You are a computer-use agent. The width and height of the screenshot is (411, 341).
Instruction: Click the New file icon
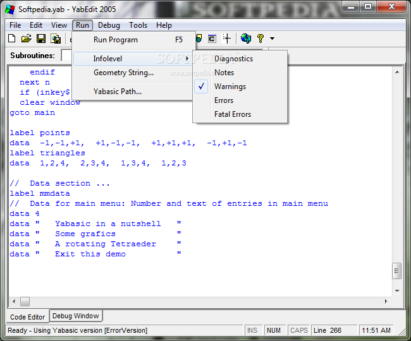coord(12,39)
